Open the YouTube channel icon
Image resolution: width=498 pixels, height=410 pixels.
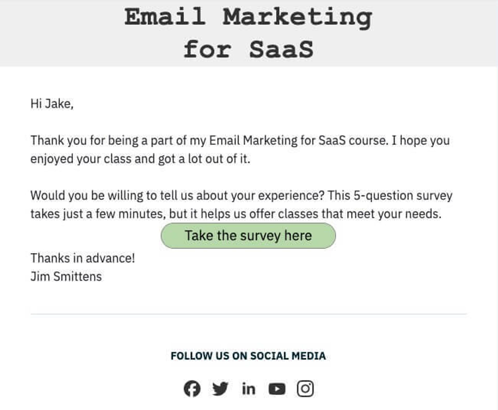277,389
